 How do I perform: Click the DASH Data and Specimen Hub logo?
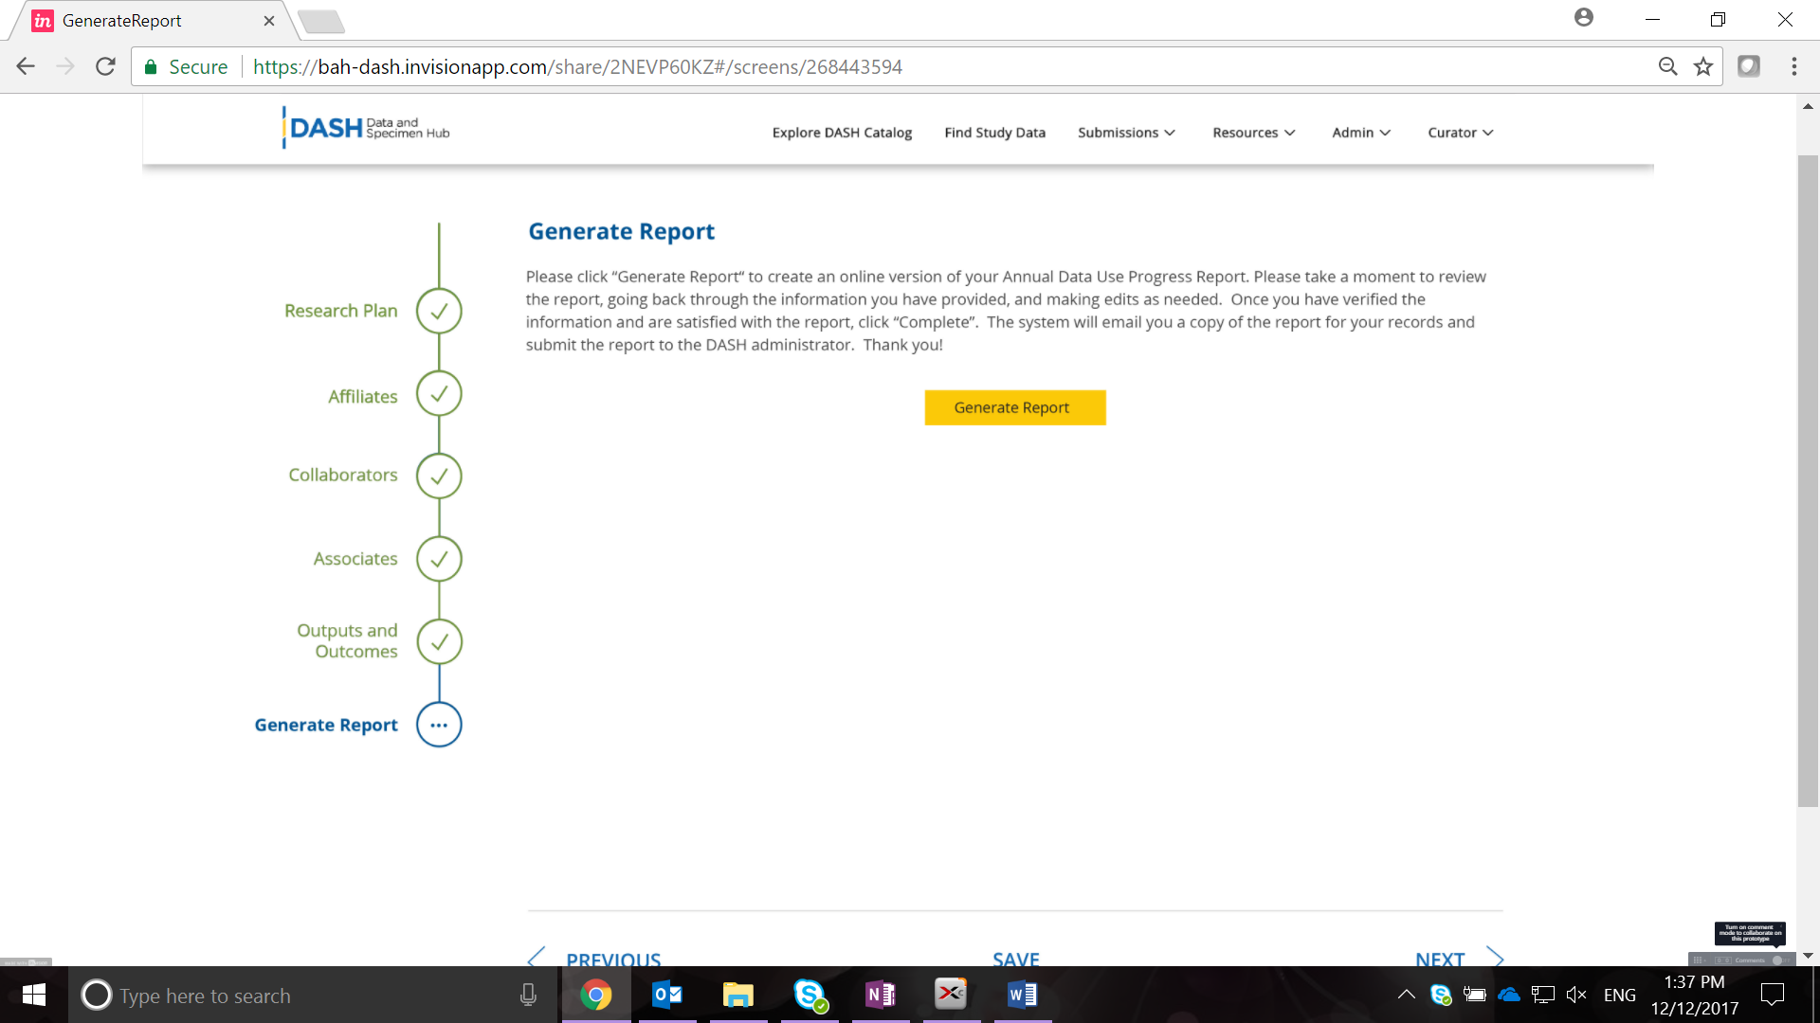coord(367,128)
